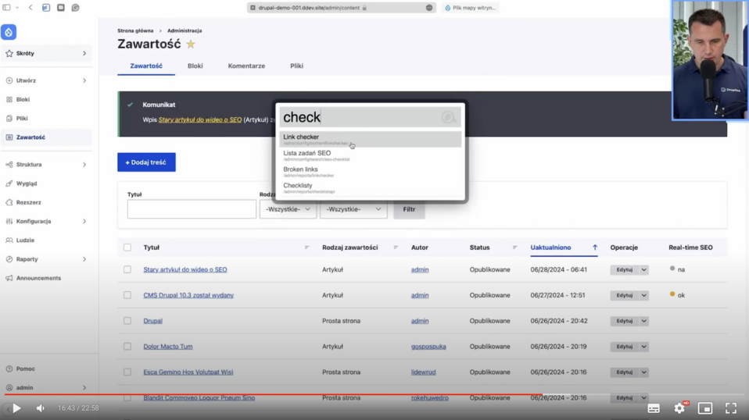Tick the select-all checkbox in table header
Screen dimensions: 749x420
[x=127, y=247]
